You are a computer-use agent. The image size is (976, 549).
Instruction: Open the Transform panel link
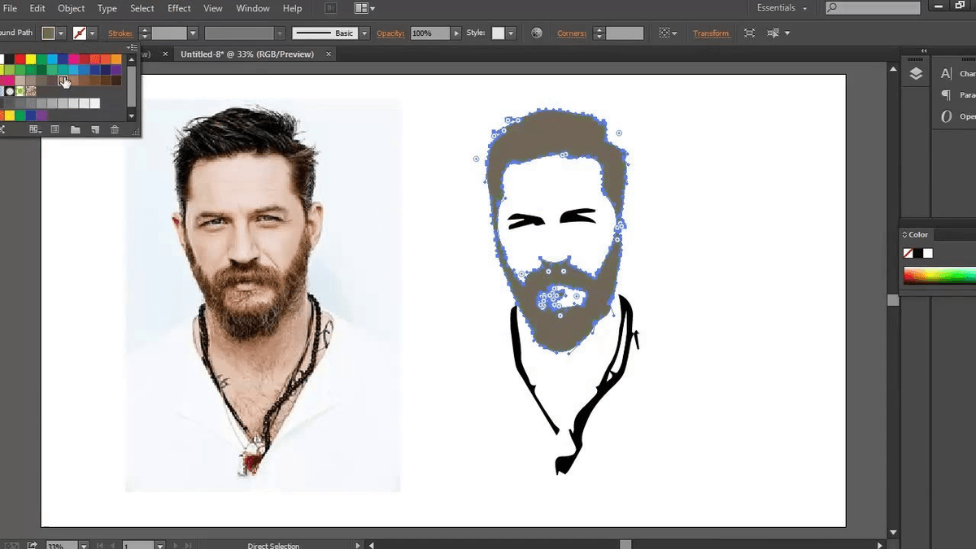click(711, 33)
